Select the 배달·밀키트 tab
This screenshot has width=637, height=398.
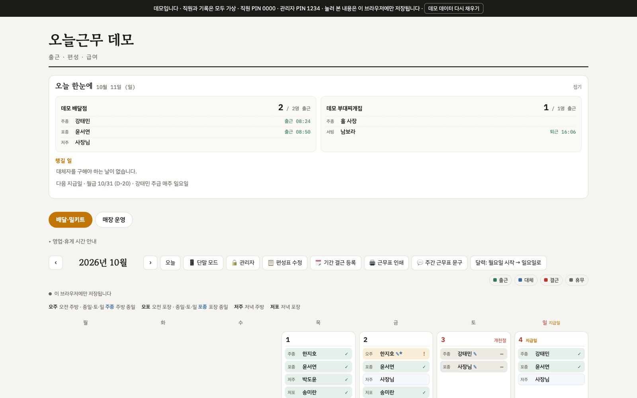pos(70,220)
